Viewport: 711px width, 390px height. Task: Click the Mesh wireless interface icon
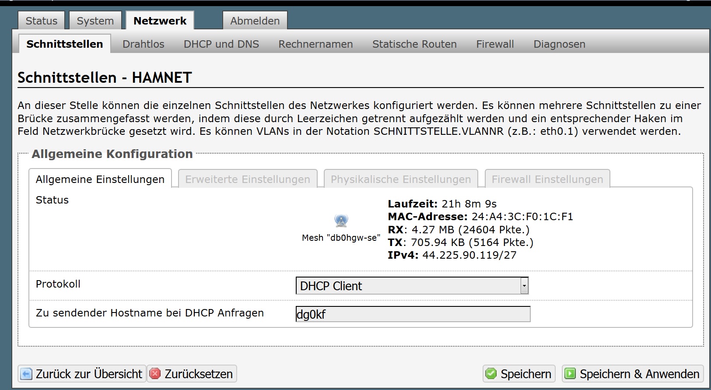[x=341, y=220]
